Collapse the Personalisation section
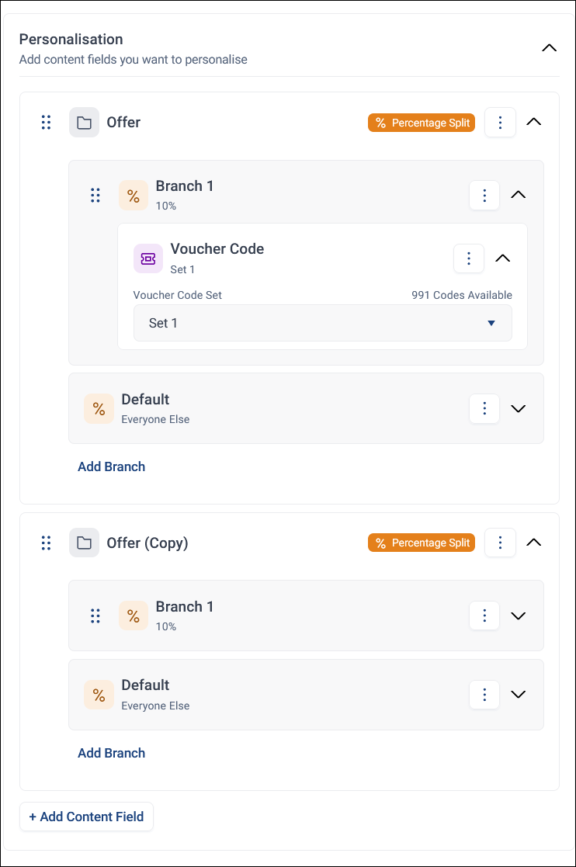576x867 pixels. pyautogui.click(x=549, y=48)
